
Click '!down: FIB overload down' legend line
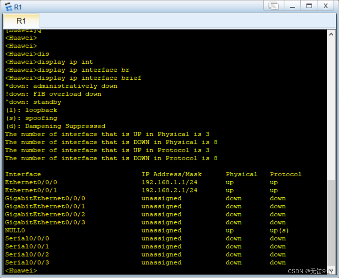point(53,94)
